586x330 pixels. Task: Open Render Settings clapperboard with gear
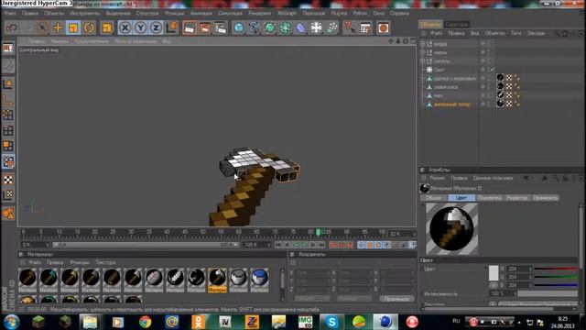221,27
